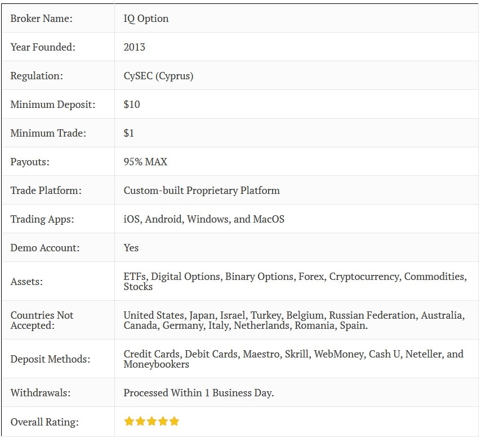Click the Demo Account Yes value
This screenshot has width=481, height=439.
click(x=131, y=248)
